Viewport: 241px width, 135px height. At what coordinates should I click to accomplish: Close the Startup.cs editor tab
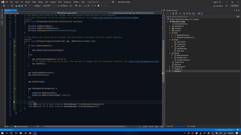pos(16,10)
